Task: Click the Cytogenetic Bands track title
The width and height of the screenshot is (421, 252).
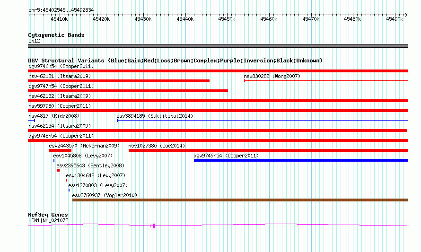Action: click(x=56, y=35)
